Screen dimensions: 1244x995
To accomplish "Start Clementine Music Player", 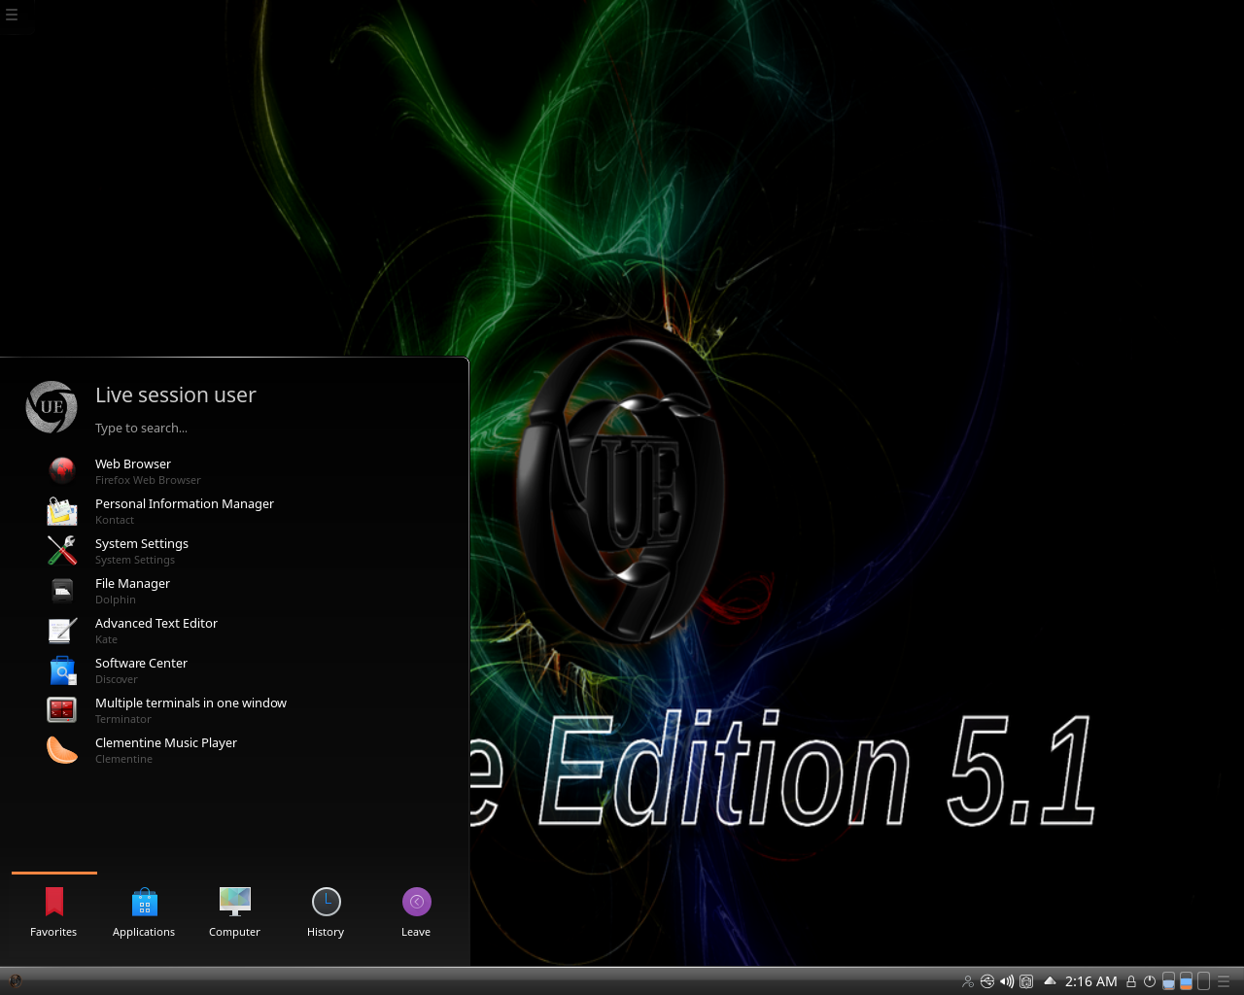I will pos(165,750).
